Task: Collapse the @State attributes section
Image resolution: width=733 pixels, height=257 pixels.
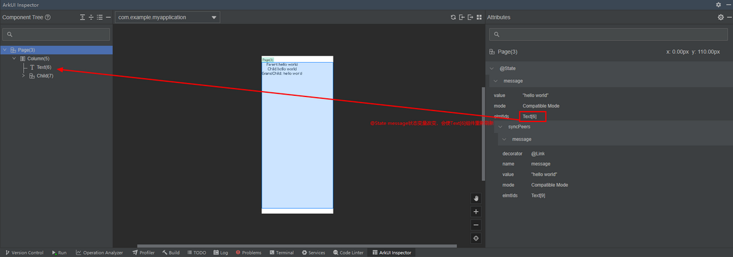Action: point(493,68)
